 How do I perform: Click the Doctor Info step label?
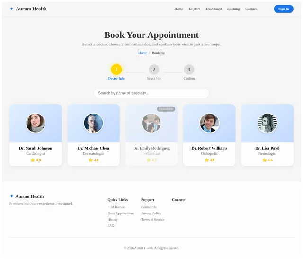pos(116,78)
